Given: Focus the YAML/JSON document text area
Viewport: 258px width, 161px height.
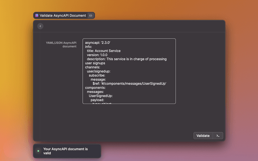Looking at the screenshot, I should pyautogui.click(x=129, y=71).
